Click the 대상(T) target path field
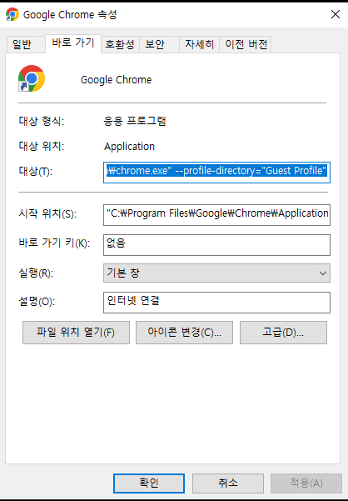 click(x=216, y=173)
